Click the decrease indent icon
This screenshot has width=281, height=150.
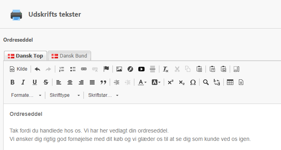pos(128,82)
